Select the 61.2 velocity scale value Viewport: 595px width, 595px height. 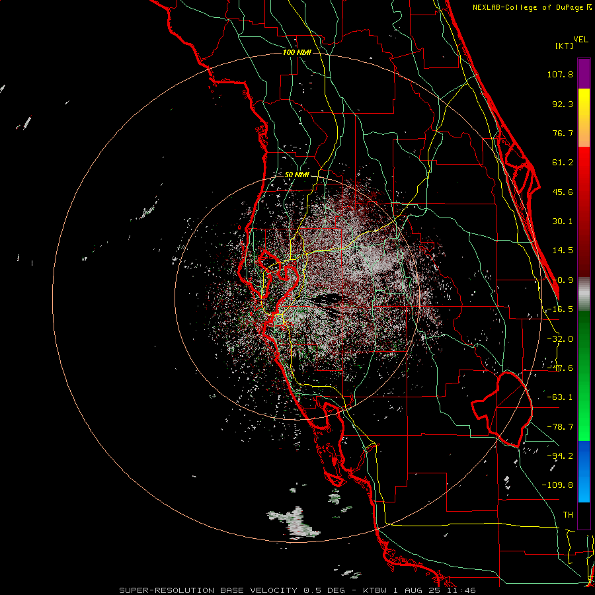(563, 163)
